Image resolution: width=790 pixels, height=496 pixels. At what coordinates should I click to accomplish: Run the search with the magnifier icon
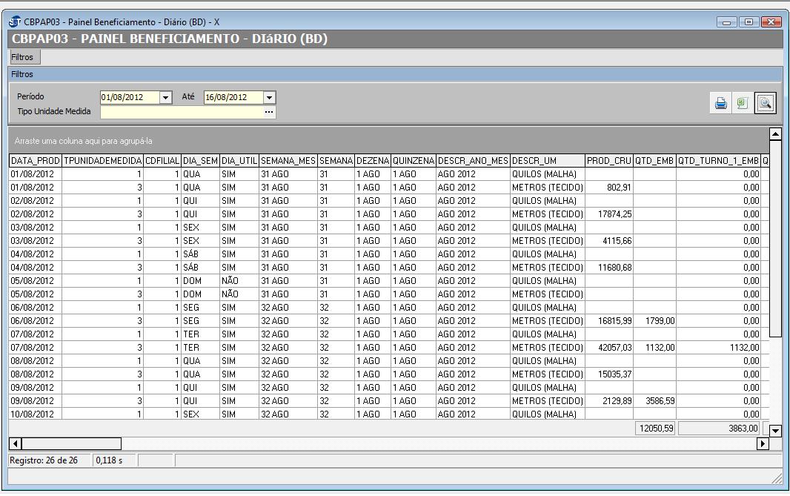coord(765,104)
